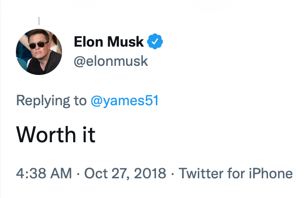The width and height of the screenshot is (308, 198).
Task: Click the grey thread line above the avatar
Action: tap(39, 20)
